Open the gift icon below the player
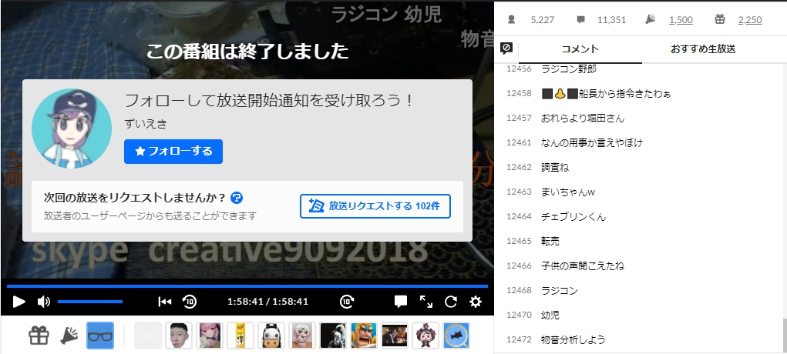Screen dimensions: 787x354 [x=39, y=336]
